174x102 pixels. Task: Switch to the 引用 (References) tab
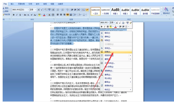click(30, 4)
